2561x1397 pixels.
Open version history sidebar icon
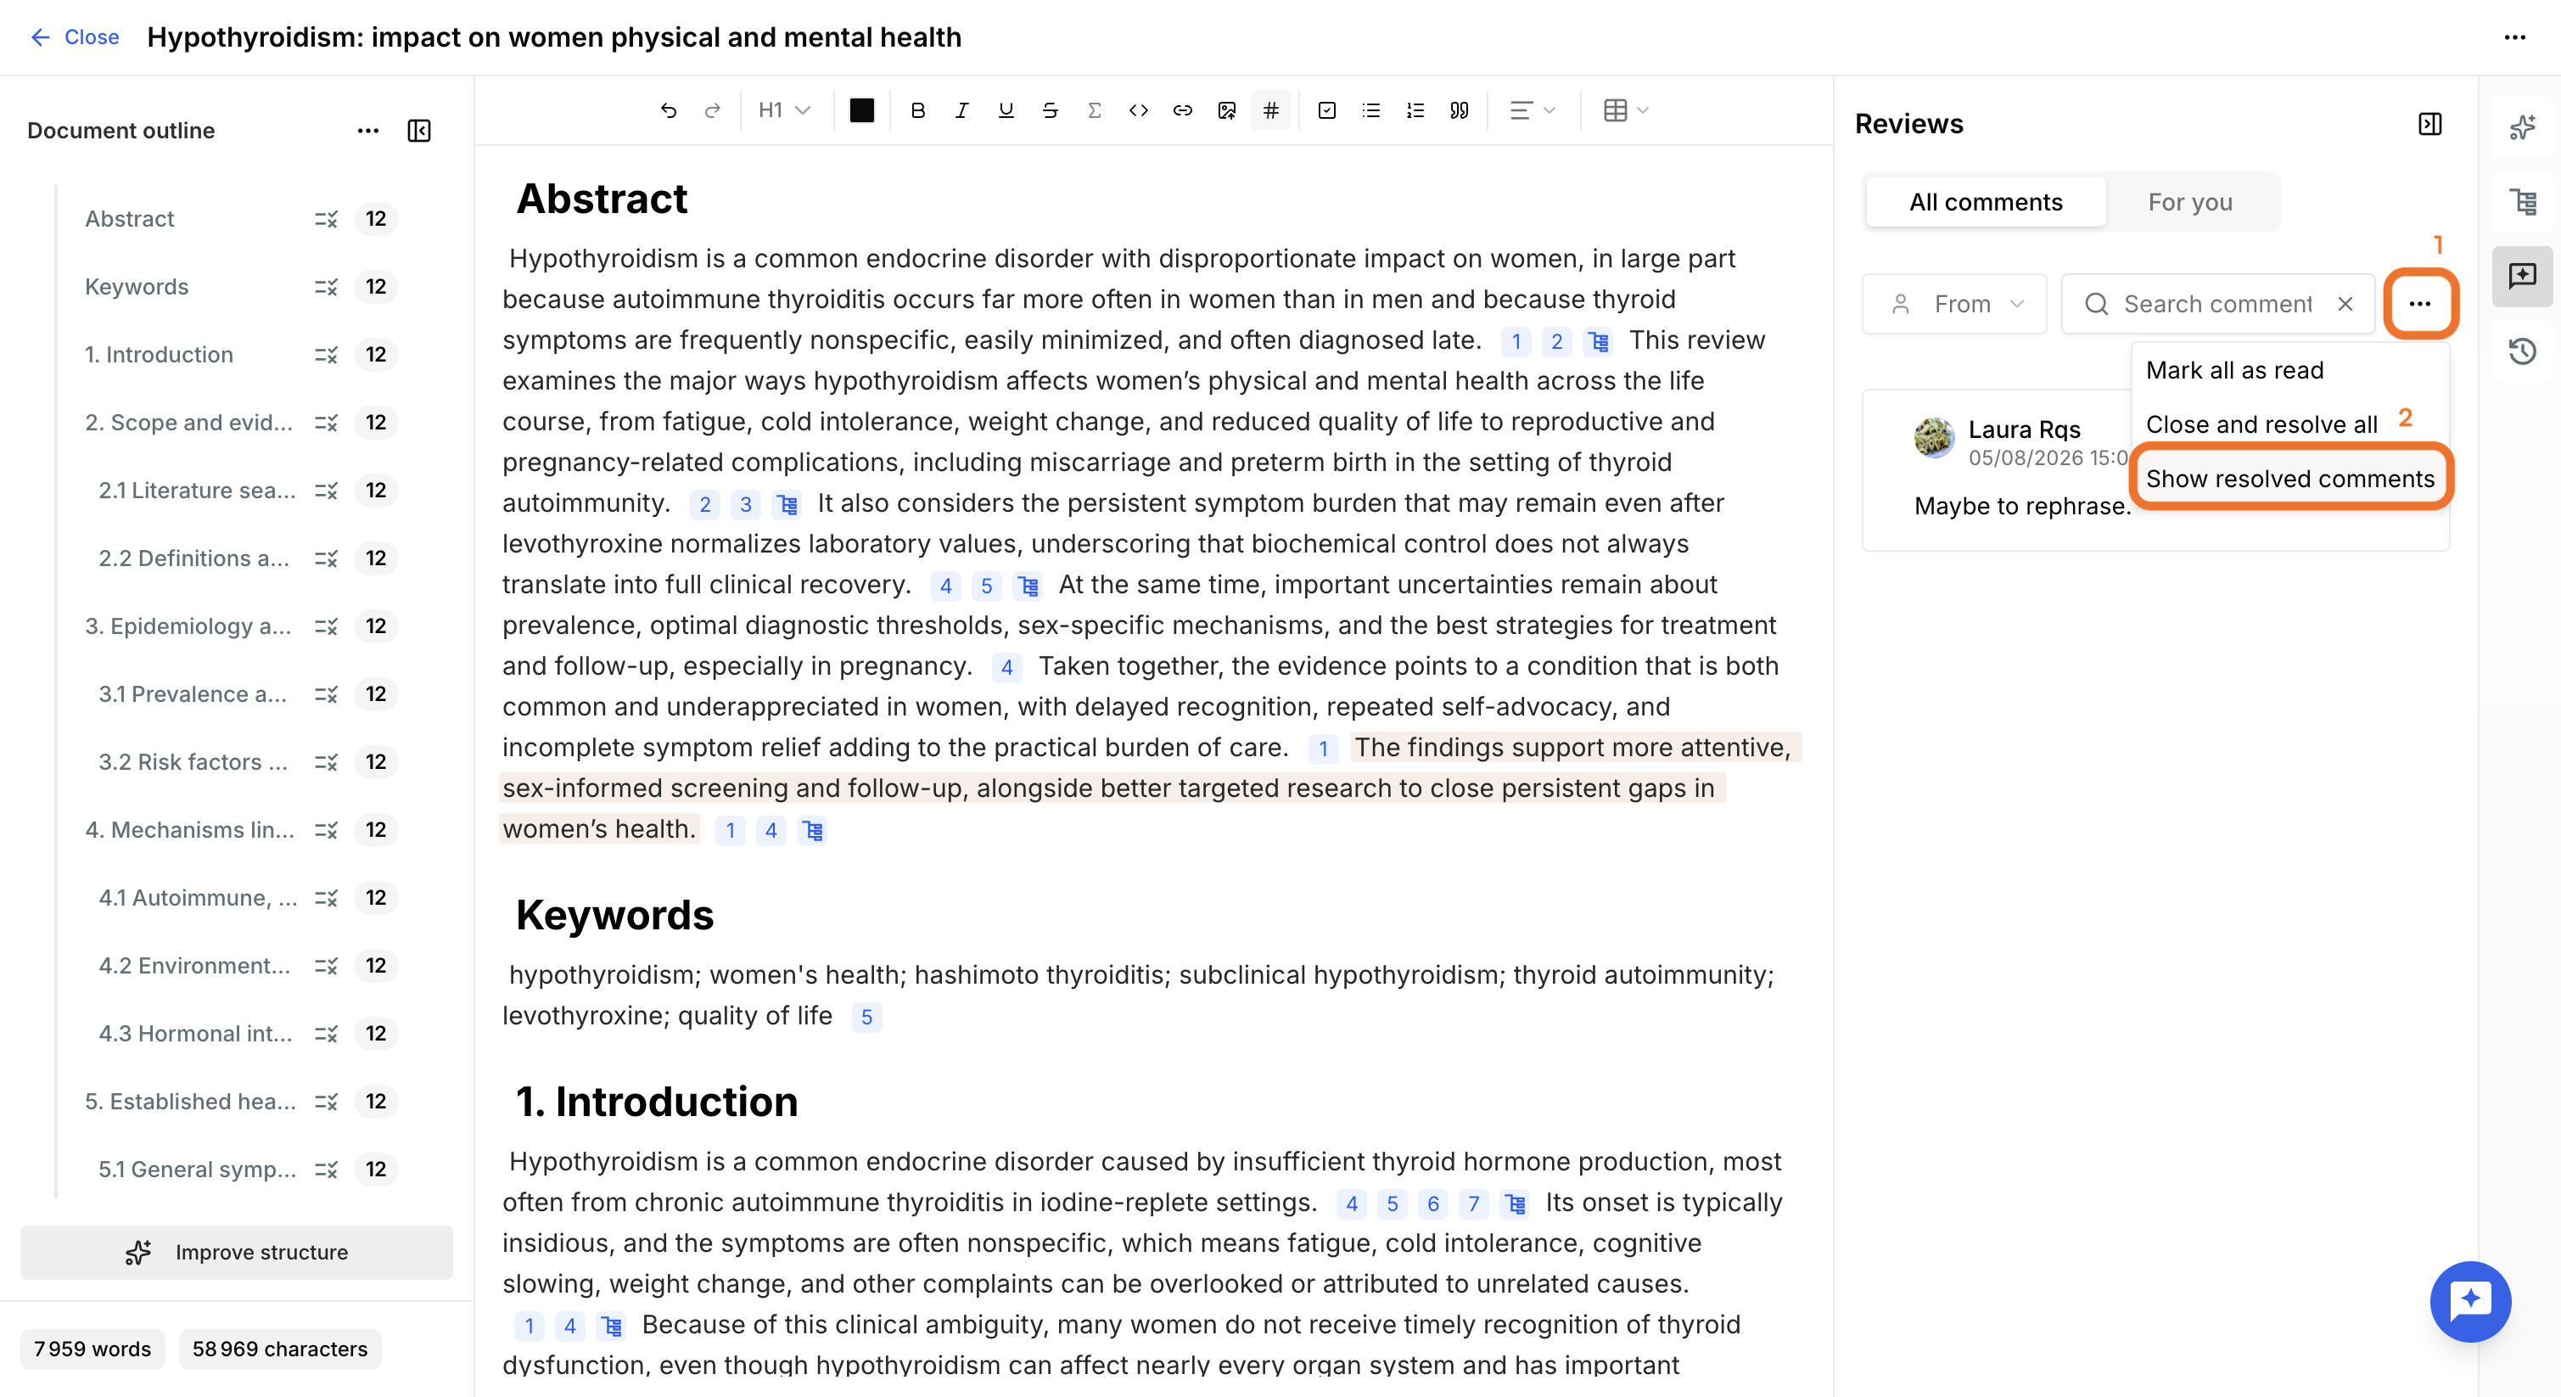pos(2522,351)
